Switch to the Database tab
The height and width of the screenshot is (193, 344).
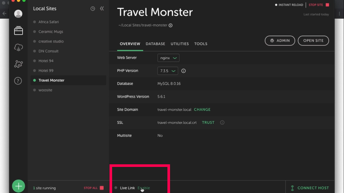155,44
